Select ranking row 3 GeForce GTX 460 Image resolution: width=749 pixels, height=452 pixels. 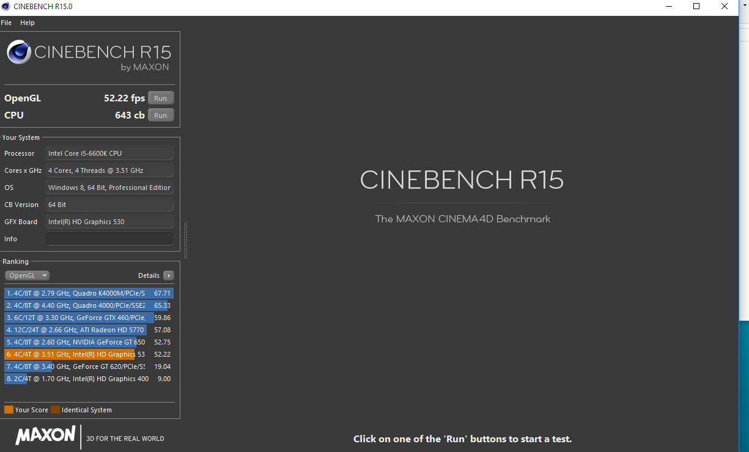click(89, 318)
